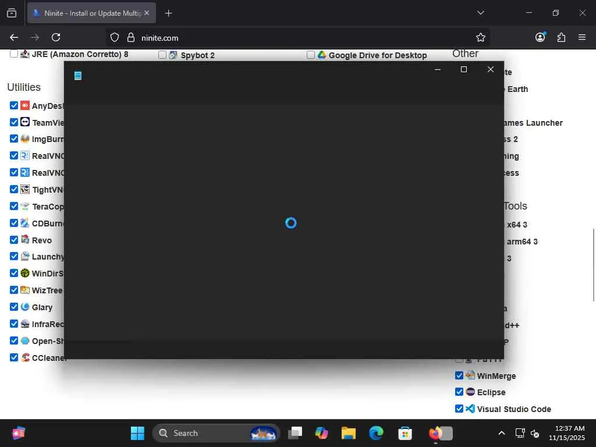Viewport: 596px width, 447px height.
Task: Click the CDBurnerXP app icon
Action: click(25, 223)
